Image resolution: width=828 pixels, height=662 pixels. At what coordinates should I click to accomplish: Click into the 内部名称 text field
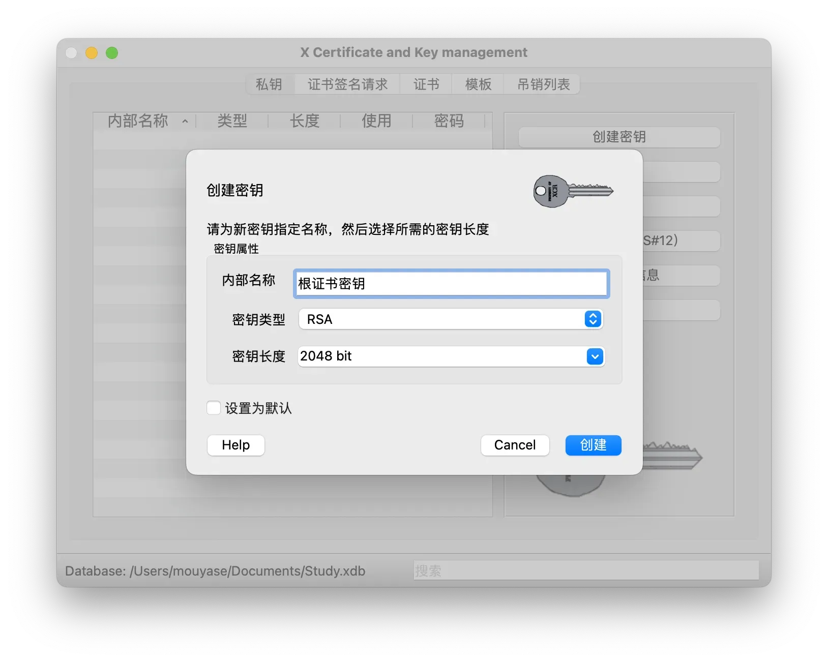tap(451, 284)
